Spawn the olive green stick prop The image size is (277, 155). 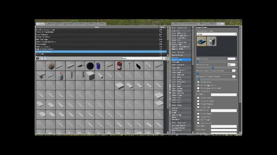point(110,66)
